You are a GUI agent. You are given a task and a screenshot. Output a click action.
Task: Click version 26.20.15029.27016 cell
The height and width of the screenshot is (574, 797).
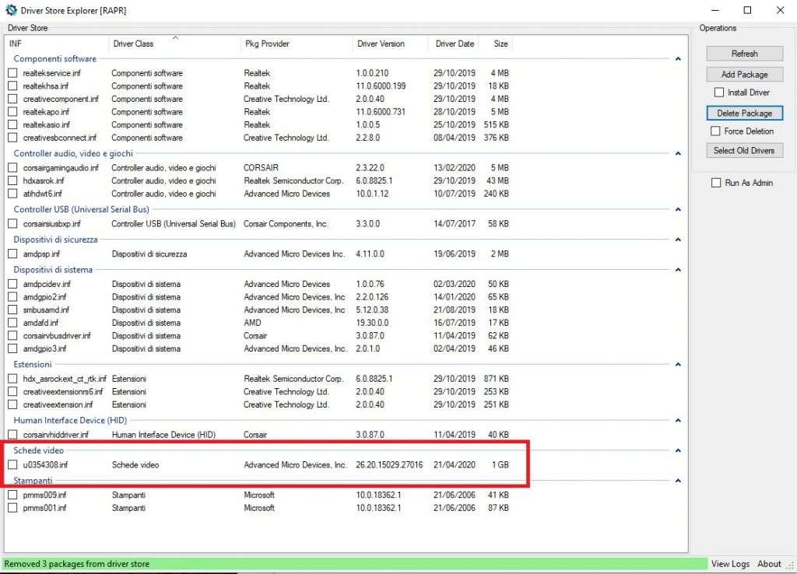(389, 465)
